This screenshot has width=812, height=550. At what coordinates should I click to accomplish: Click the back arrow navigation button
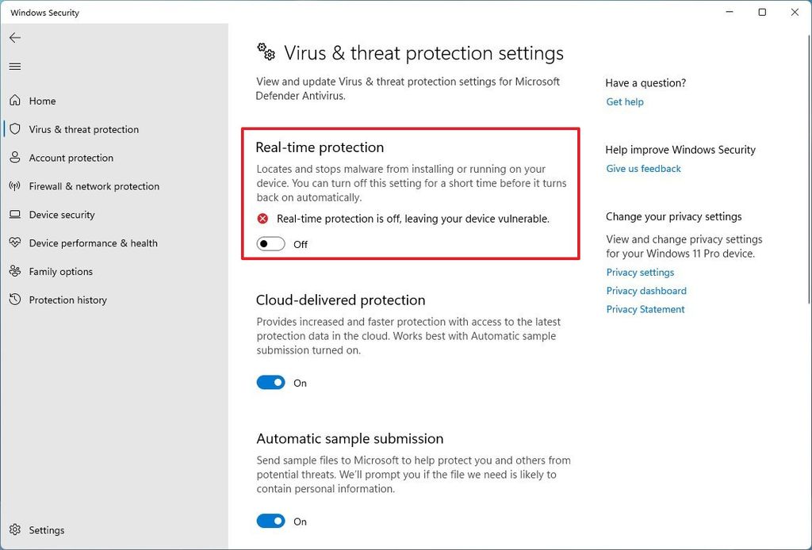pos(14,37)
